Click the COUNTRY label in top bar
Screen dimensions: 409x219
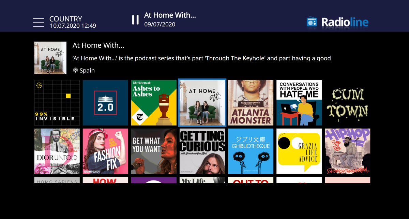pos(66,19)
